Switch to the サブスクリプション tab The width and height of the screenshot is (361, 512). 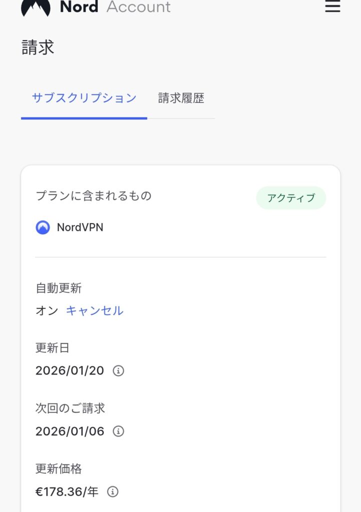tap(84, 98)
